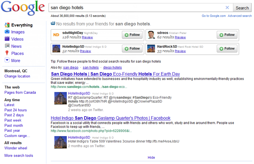254x164 pixels.
Task: Follow sdutNightDay
Action: pos(132,35)
